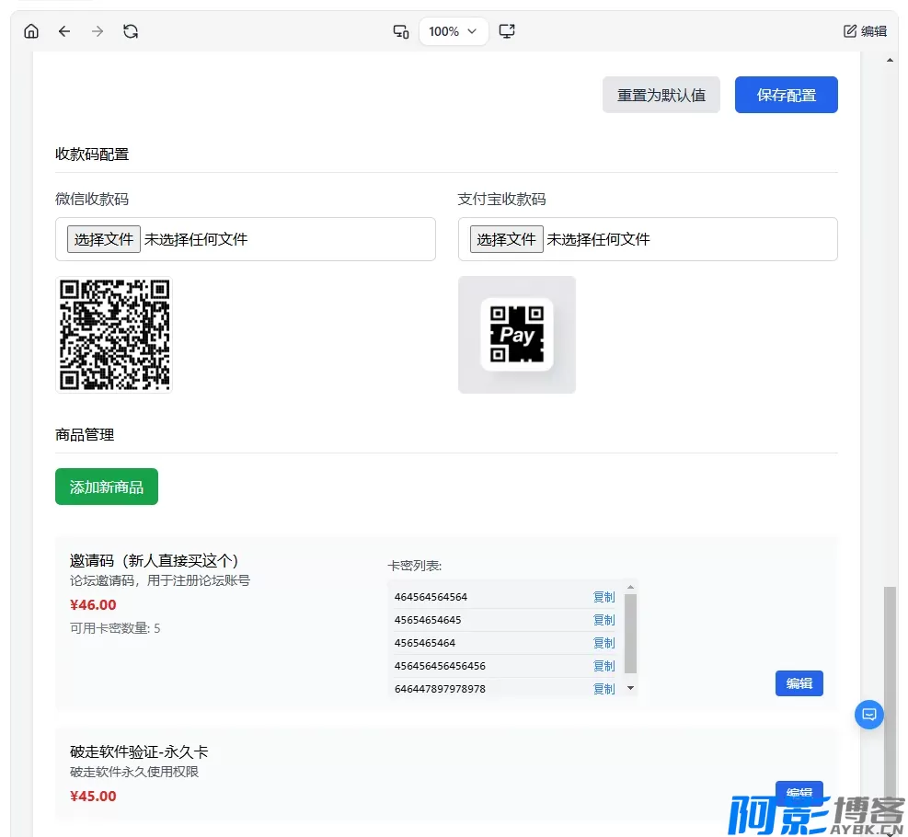Open the 100% zoom dropdown
This screenshot has height=837, width=908.
pyautogui.click(x=454, y=31)
